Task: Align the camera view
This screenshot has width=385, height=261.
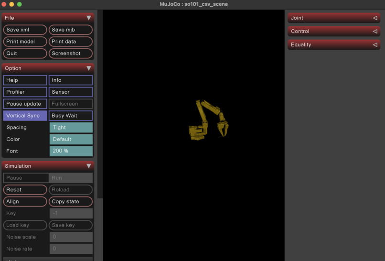Action: 25,202
